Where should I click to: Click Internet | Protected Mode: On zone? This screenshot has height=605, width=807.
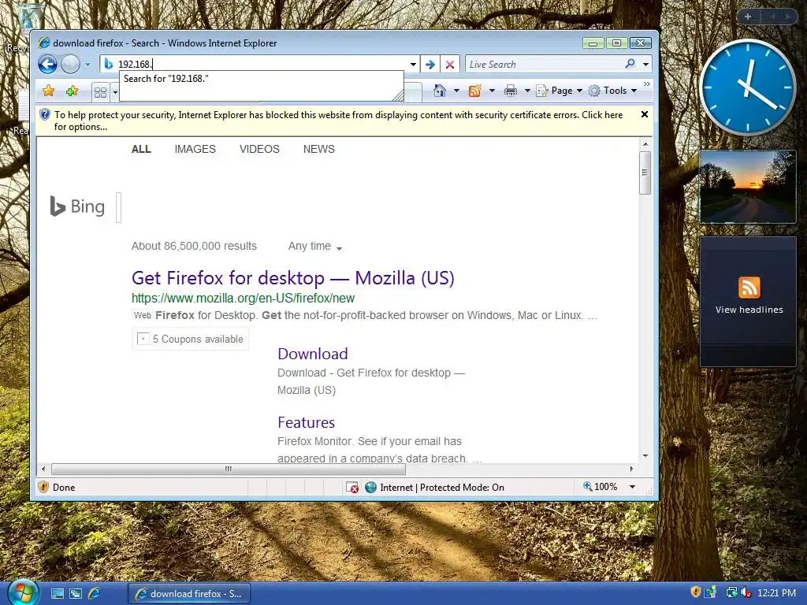click(x=435, y=487)
